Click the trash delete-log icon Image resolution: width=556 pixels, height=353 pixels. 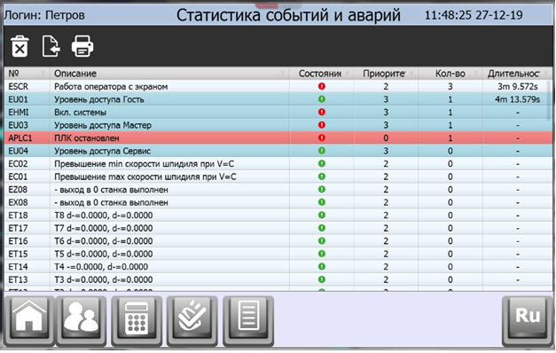(x=20, y=46)
